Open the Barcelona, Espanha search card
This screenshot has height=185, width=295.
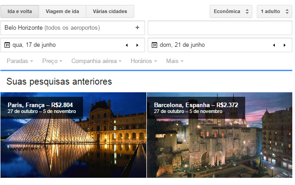point(220,135)
